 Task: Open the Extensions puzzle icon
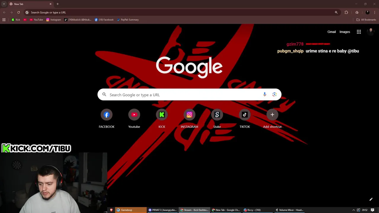[x=346, y=12]
